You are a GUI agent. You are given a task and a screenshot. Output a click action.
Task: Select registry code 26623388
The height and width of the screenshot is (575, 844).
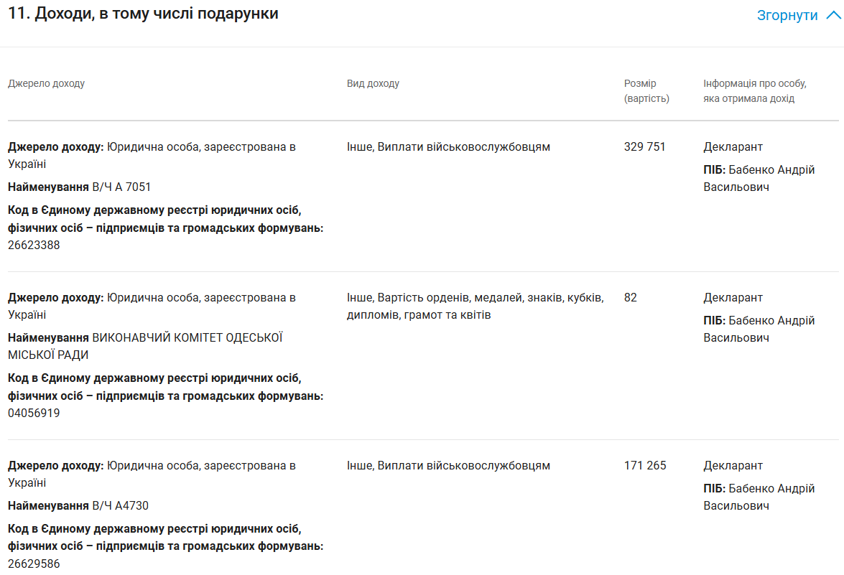point(34,245)
